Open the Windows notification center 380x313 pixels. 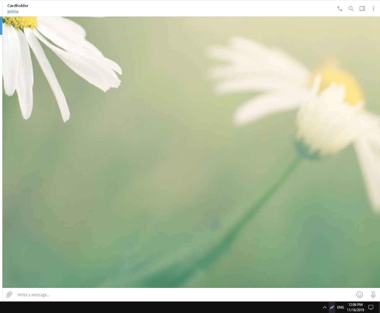click(371, 307)
